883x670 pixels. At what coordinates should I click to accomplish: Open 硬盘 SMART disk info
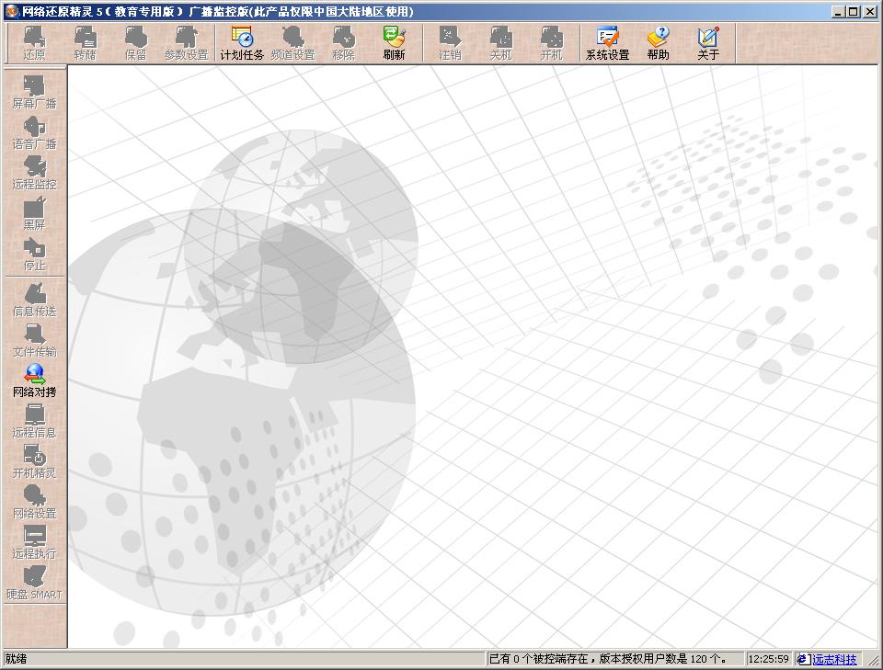point(34,583)
